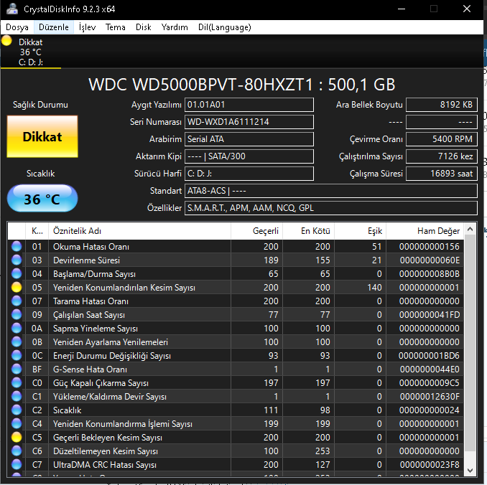Screen dimensions: 487x485
Task: Open the İşlev menu
Action: pos(87,27)
